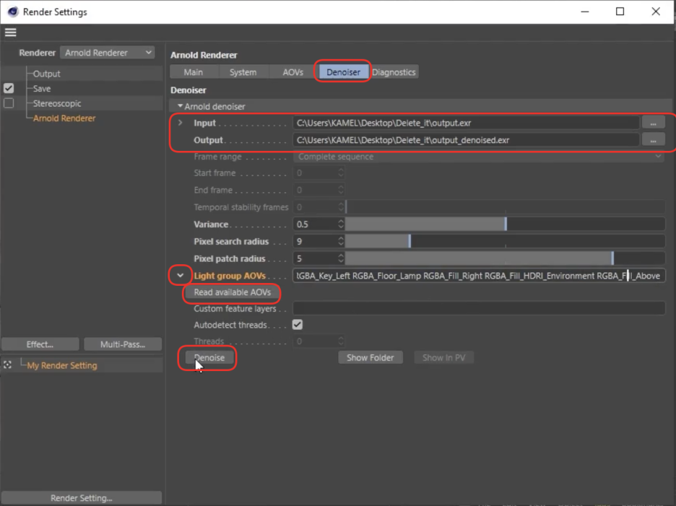This screenshot has width=676, height=506.
Task: Collapse the Light group AOVs chevron
Action: pos(181,276)
